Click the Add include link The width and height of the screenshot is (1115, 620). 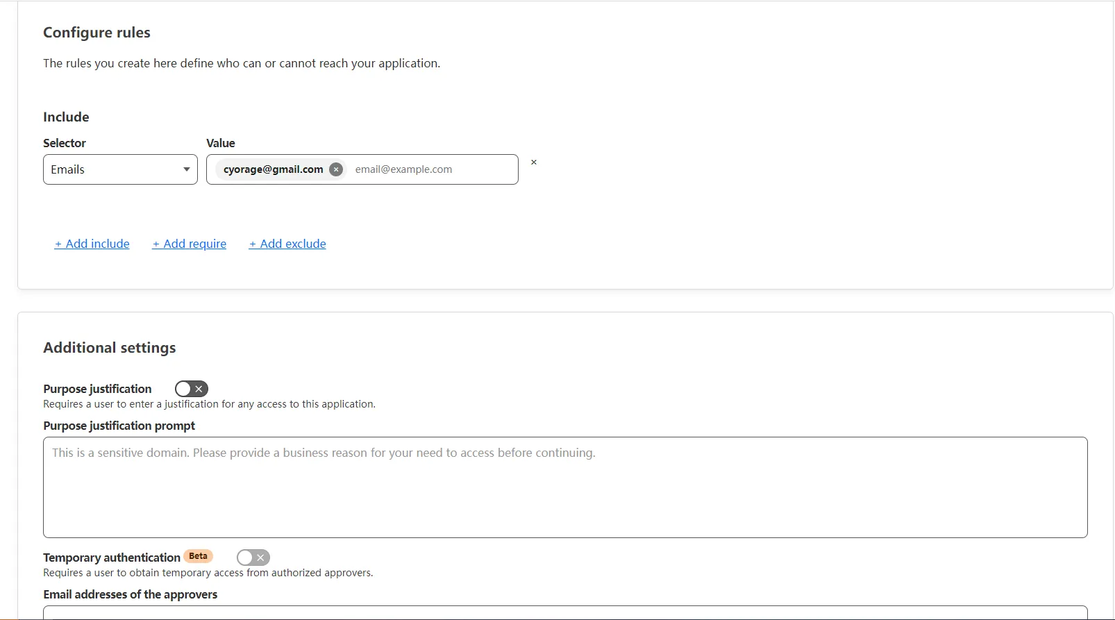(92, 244)
